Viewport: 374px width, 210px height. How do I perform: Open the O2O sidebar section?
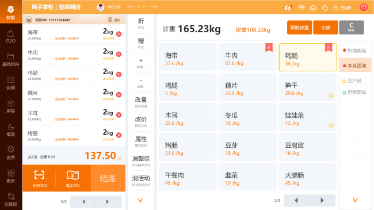11,36
